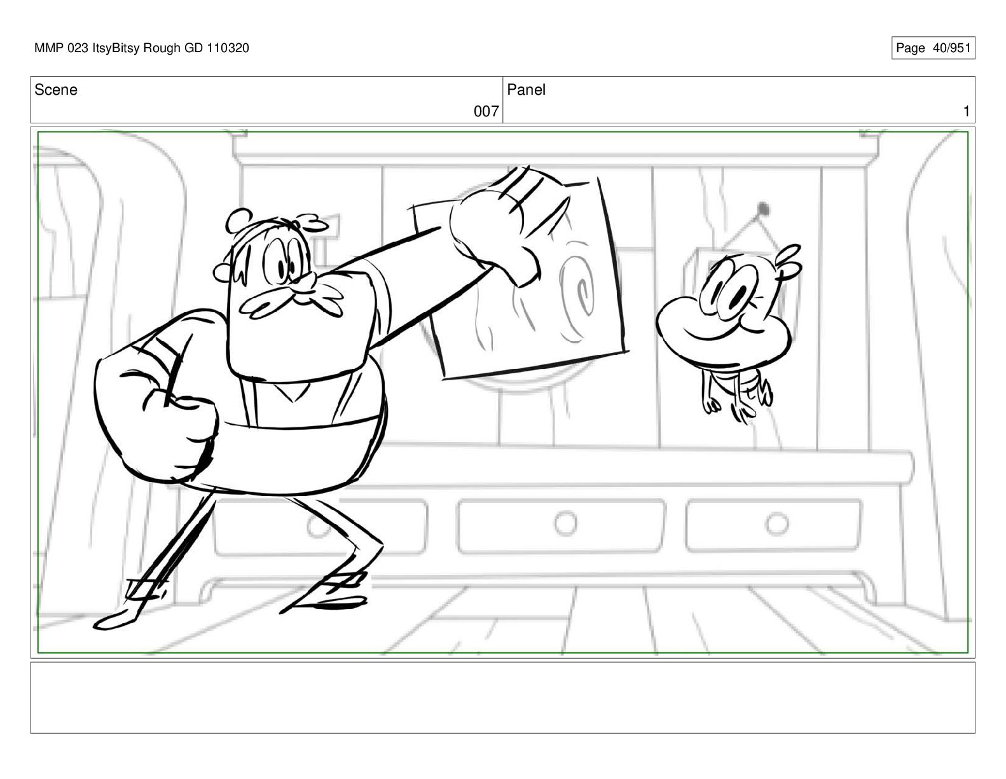This screenshot has width=1006, height=779.
Task: Click the 'Scene' header label
Action: pyautogui.click(x=56, y=90)
